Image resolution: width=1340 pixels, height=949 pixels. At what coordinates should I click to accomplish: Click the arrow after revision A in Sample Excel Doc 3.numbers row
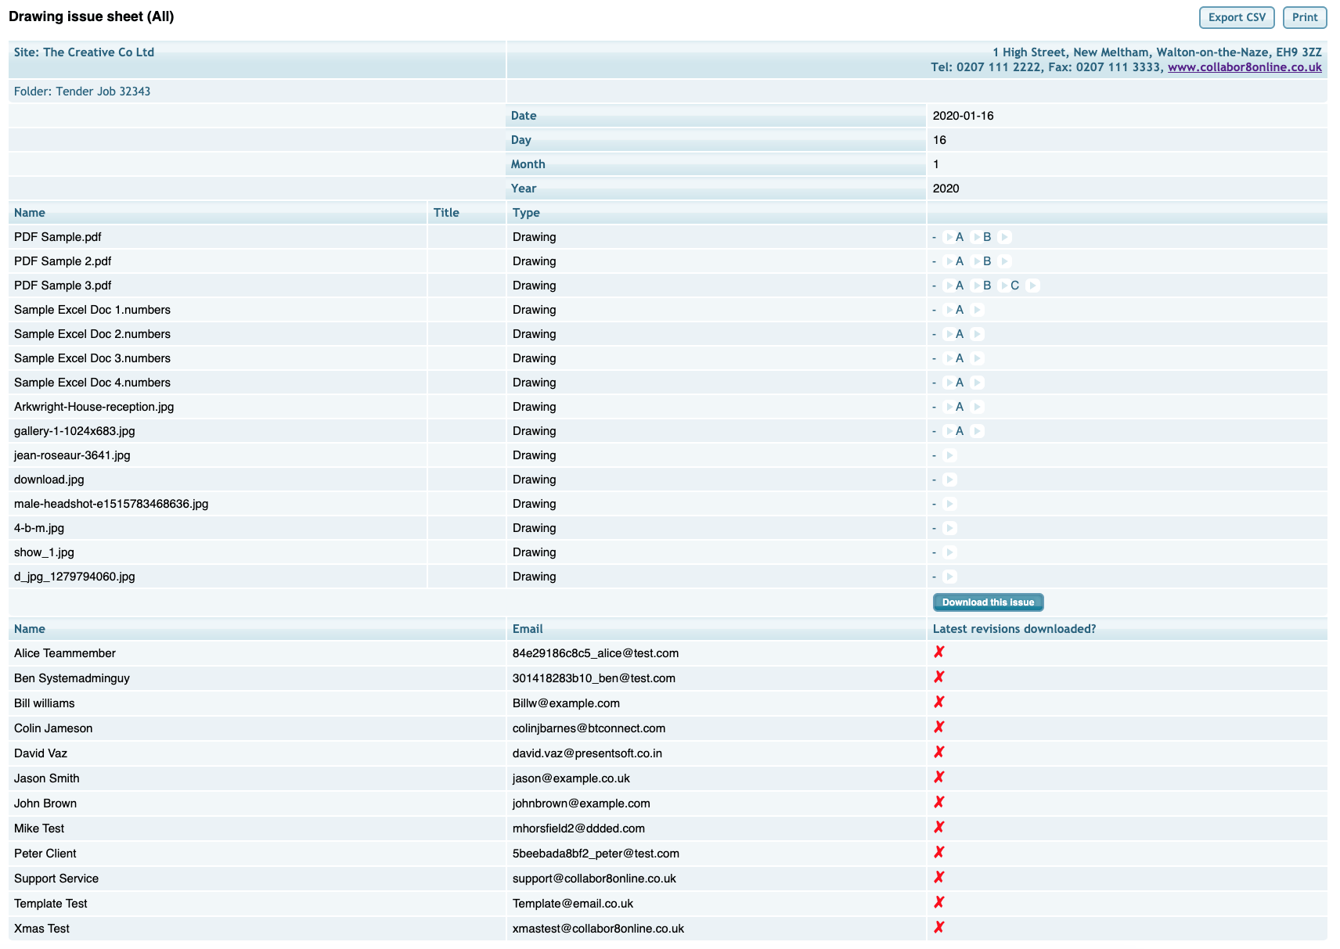coord(977,358)
